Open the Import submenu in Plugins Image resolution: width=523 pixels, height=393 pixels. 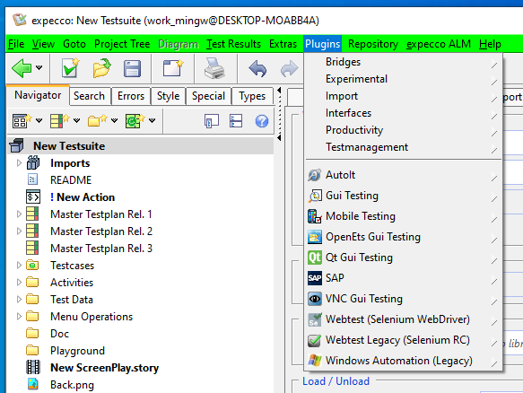coord(403,96)
